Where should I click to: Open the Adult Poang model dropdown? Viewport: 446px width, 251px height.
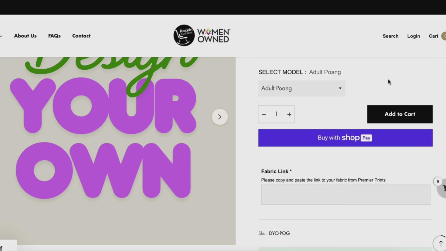click(x=301, y=88)
